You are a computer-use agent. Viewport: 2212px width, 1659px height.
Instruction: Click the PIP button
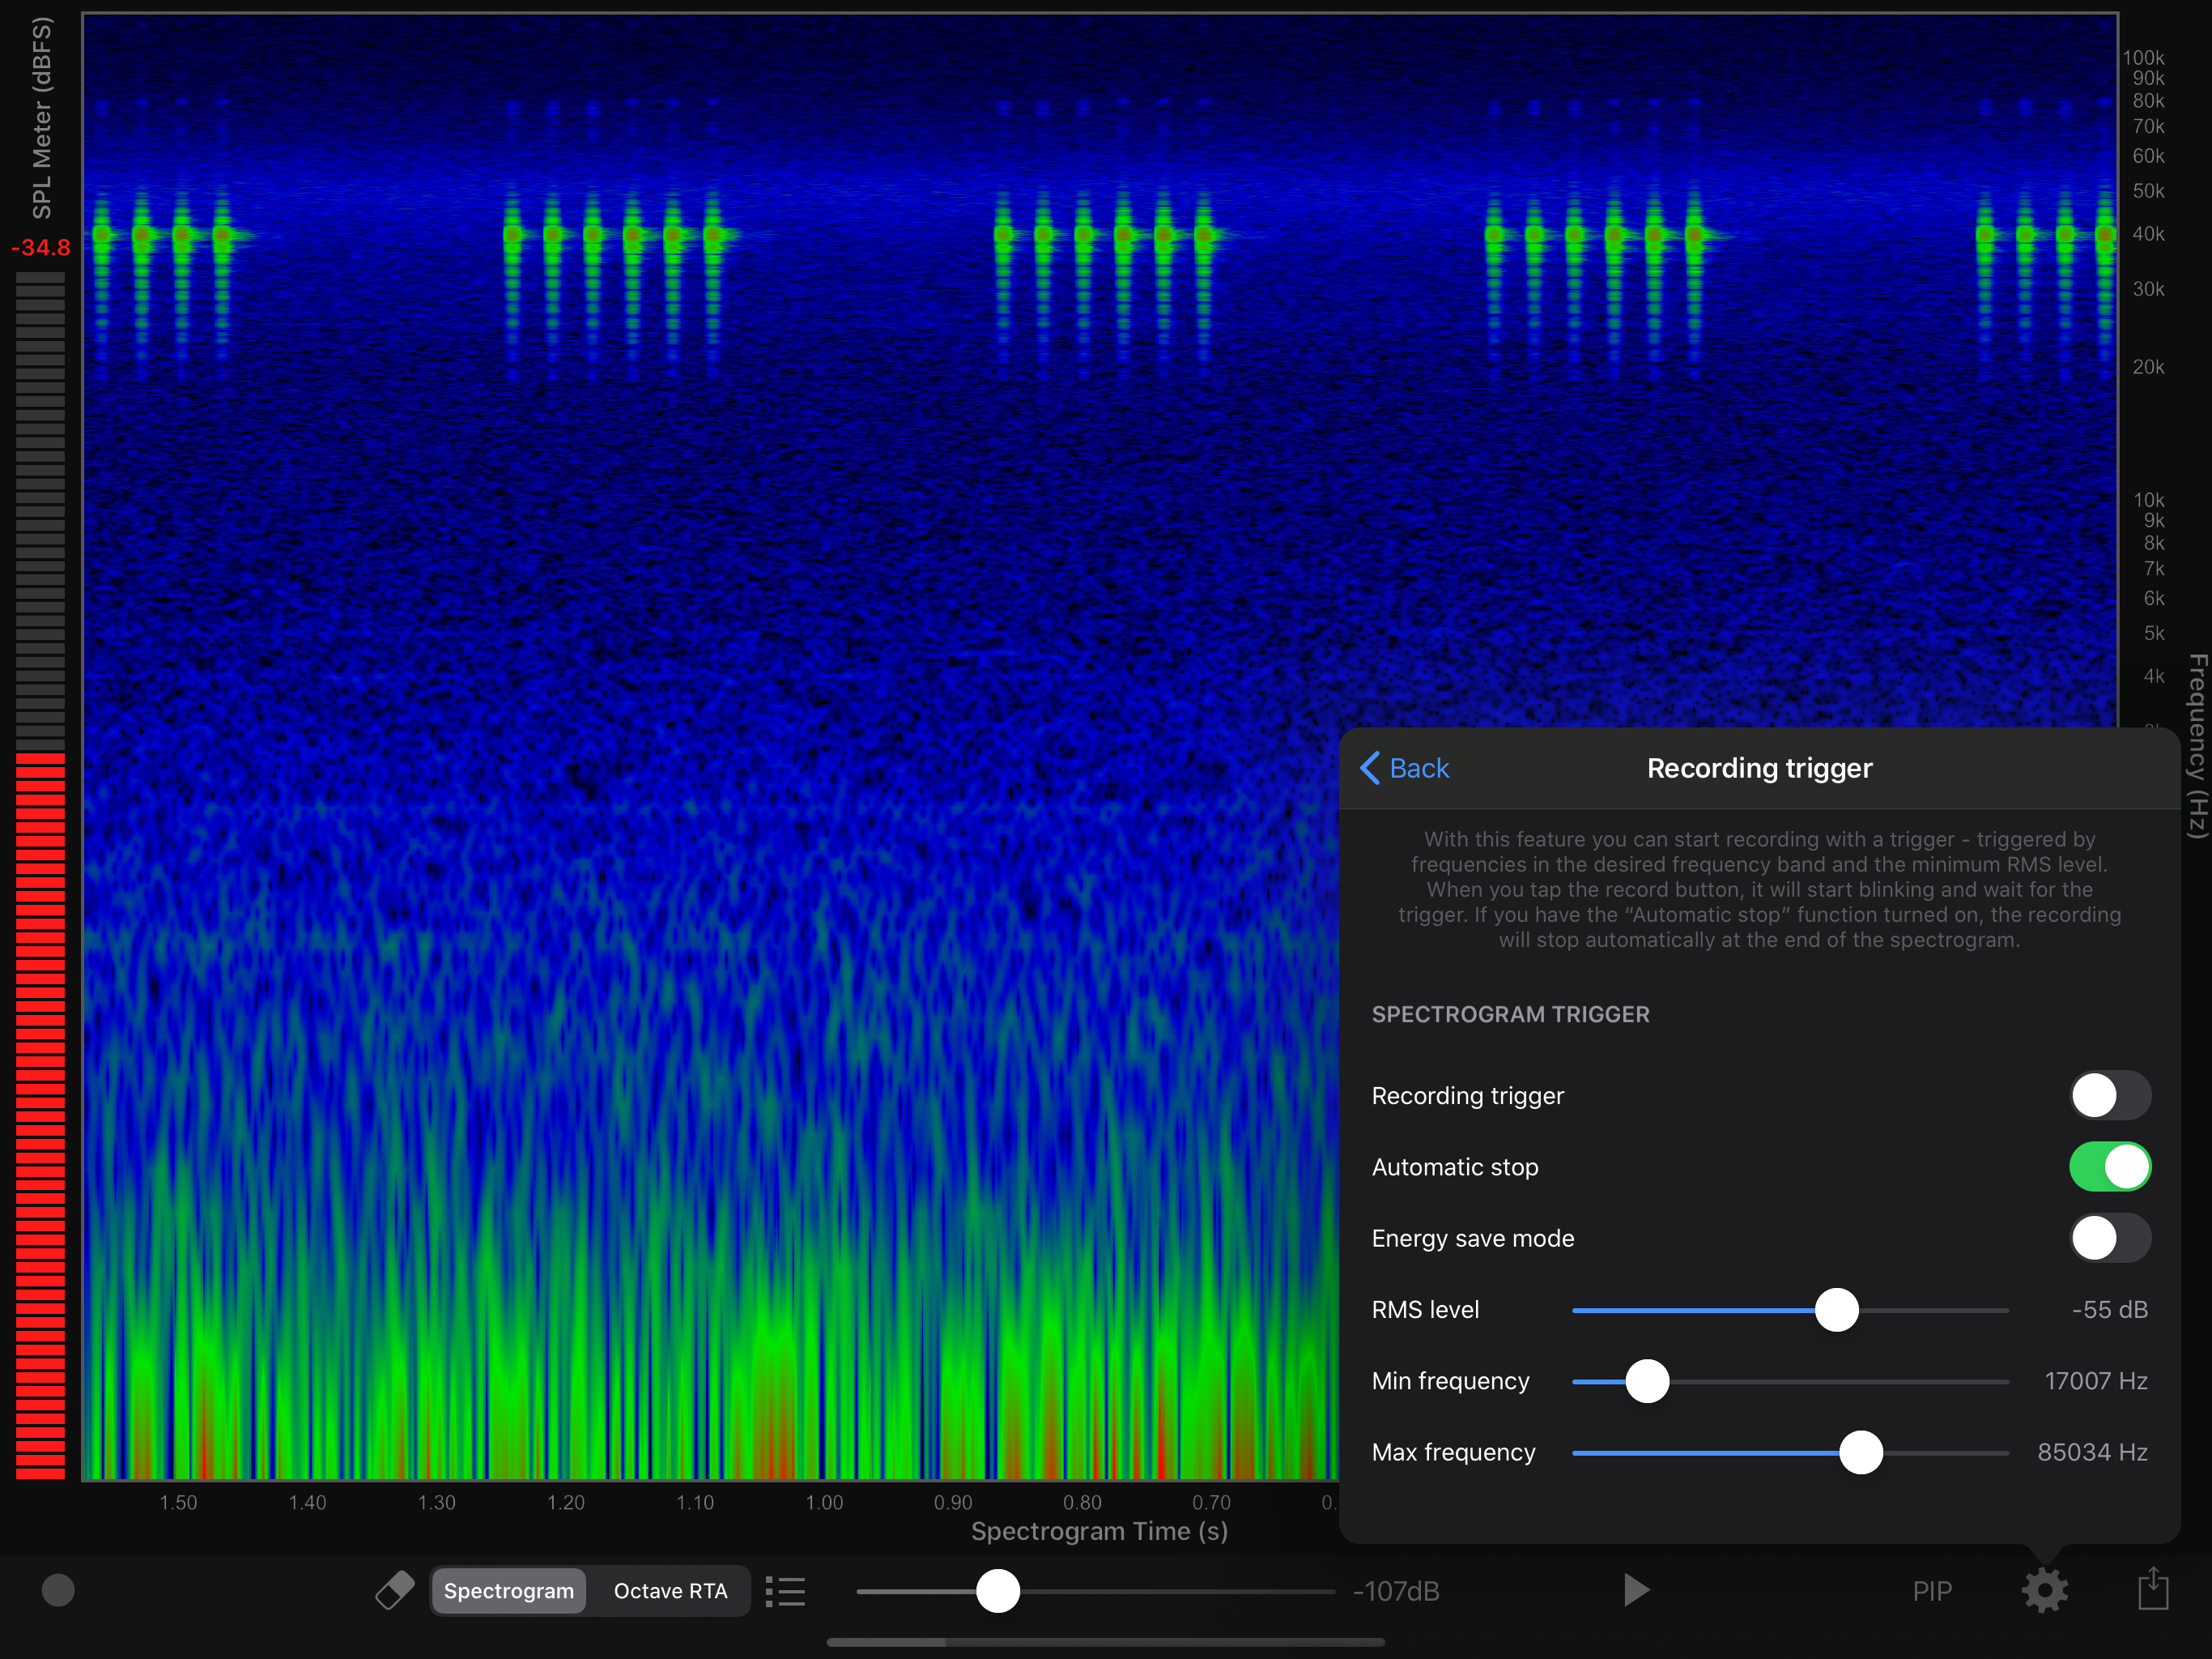tap(1931, 1591)
